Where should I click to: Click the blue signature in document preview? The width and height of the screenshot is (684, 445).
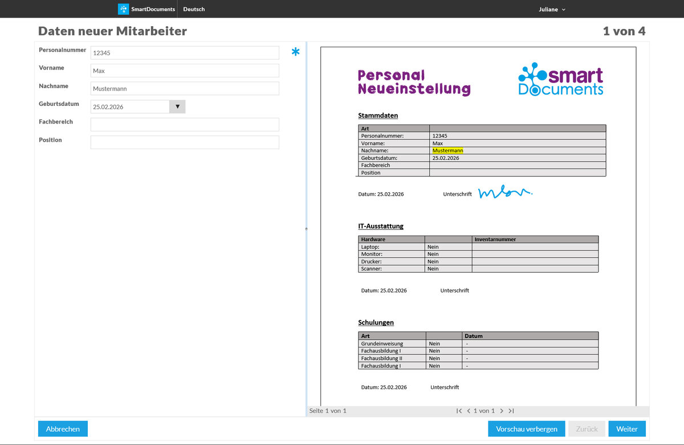tap(504, 193)
